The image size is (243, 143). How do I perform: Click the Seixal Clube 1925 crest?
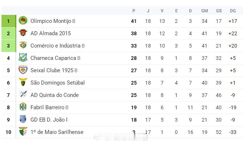(x=23, y=70)
